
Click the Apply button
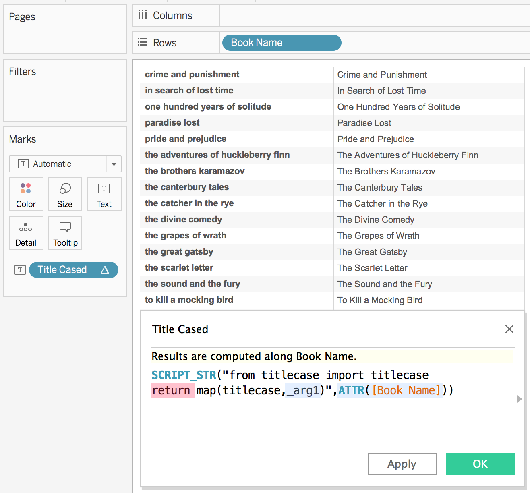[402, 464]
